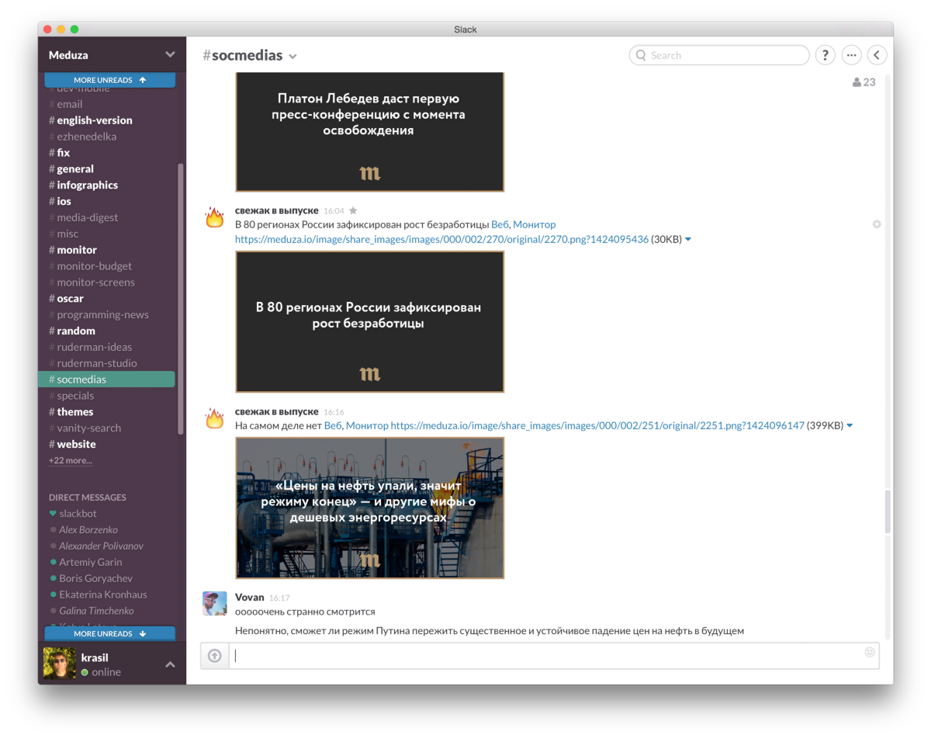Focus the Search field

719,55
